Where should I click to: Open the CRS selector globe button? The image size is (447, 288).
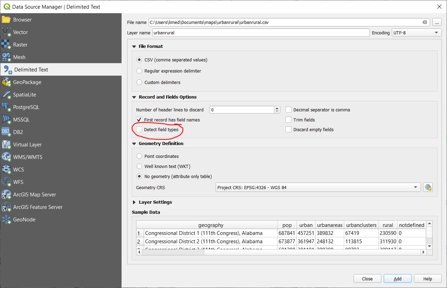pyautogui.click(x=428, y=187)
